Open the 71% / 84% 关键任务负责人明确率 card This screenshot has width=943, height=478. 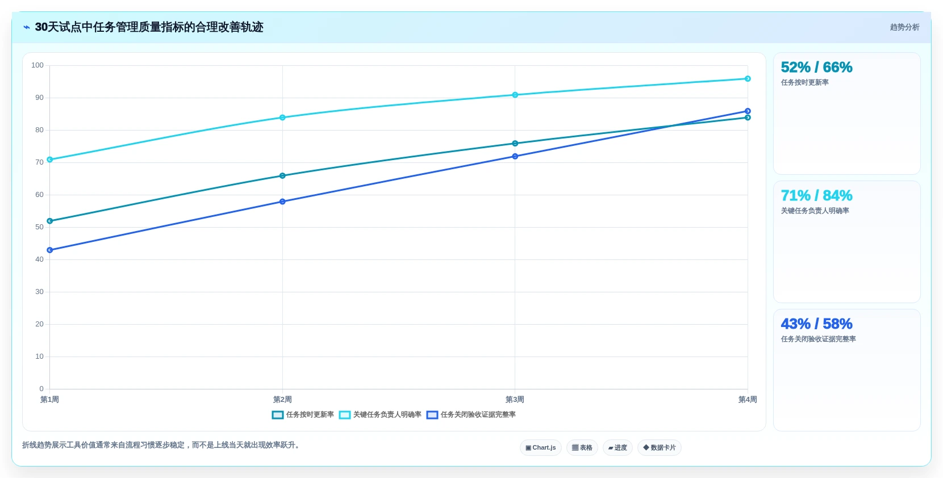(847, 242)
